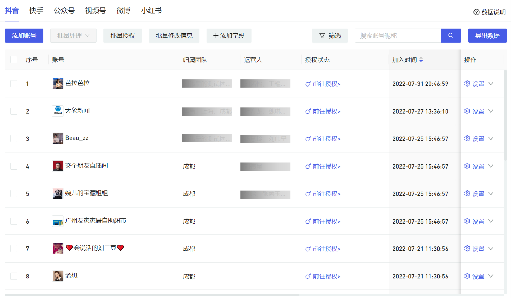
Task: Open the 筛选 filter funnel
Action: pos(330,35)
